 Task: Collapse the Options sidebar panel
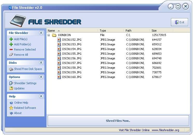coord(41,77)
